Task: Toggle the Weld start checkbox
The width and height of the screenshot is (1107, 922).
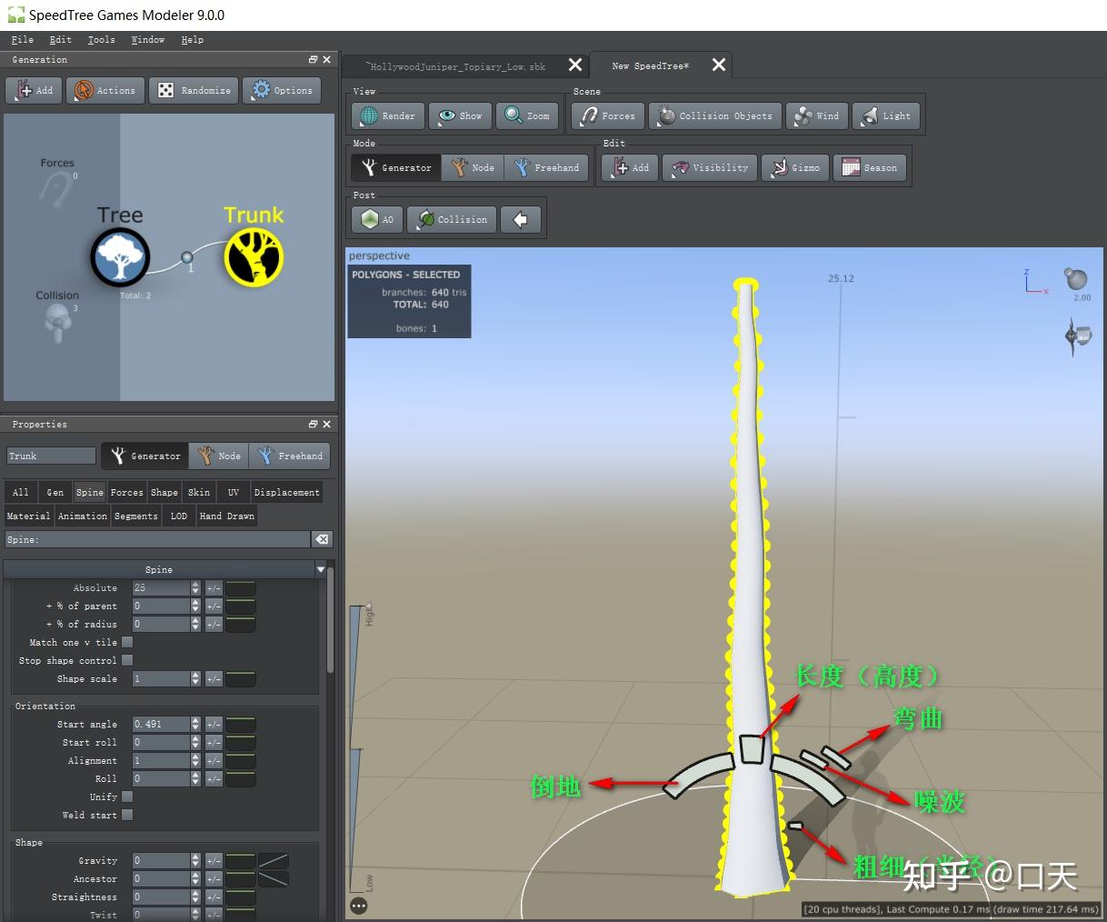Action: pyautogui.click(x=127, y=816)
